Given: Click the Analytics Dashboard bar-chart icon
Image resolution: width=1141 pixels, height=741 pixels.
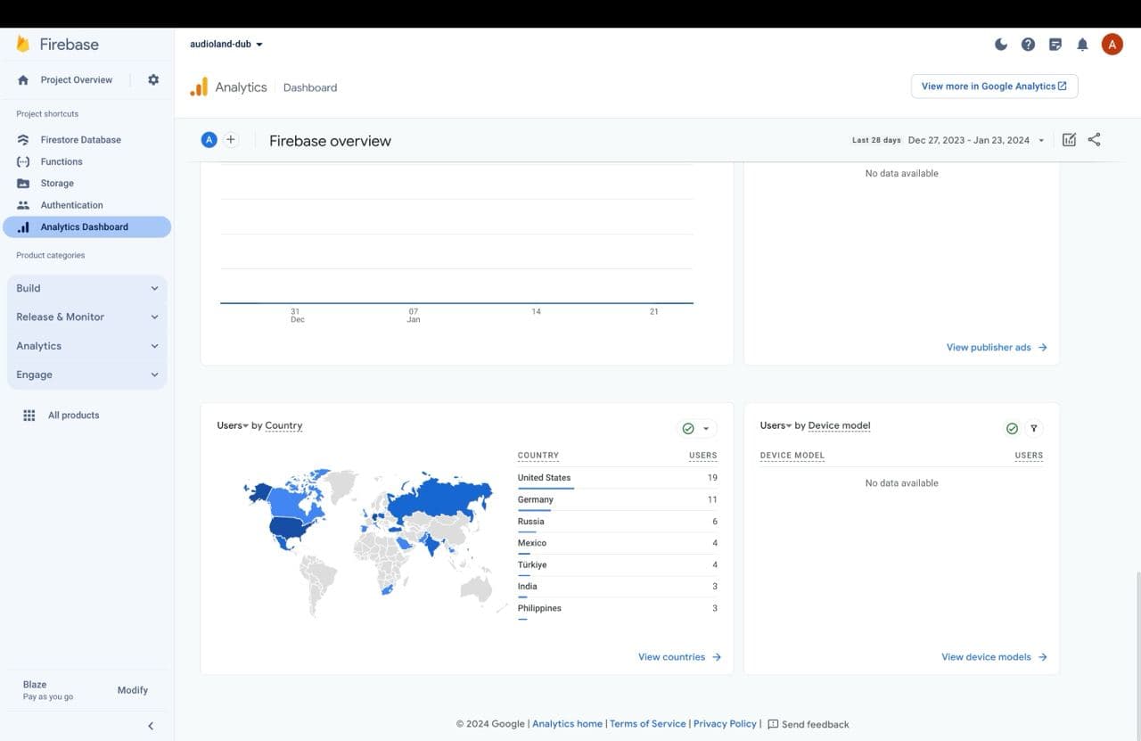Looking at the screenshot, I should (23, 227).
